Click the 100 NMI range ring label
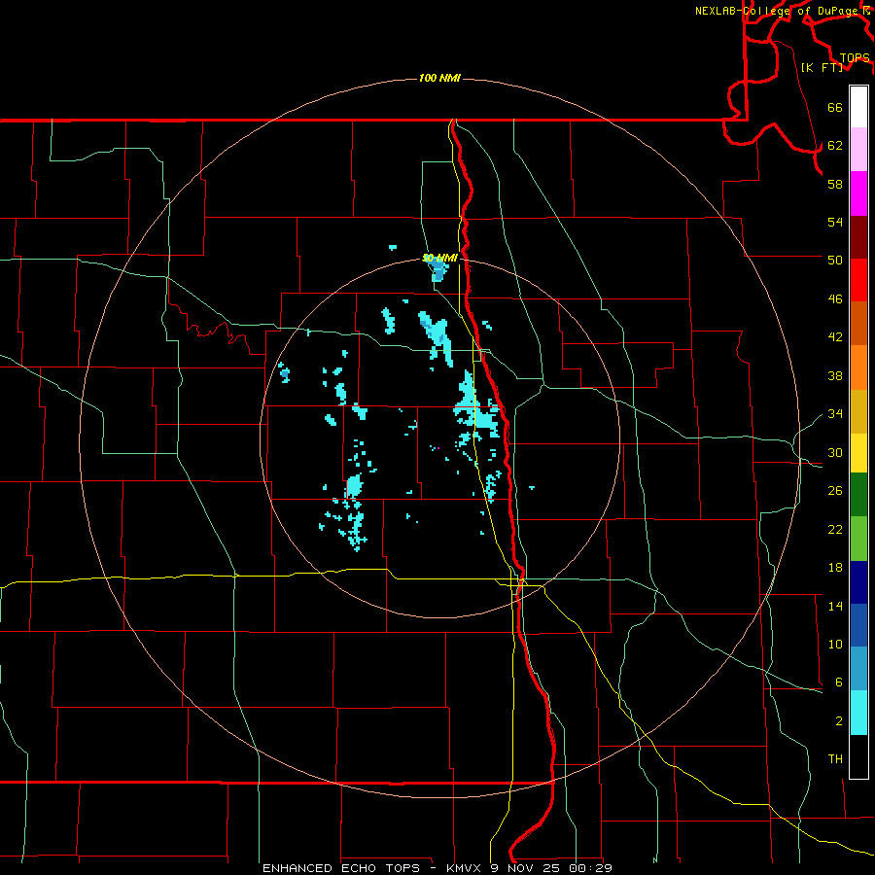875x875 pixels. click(439, 78)
